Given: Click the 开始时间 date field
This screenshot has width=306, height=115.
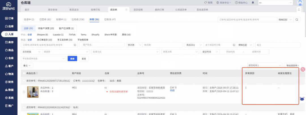Looking at the screenshot, I should tap(230, 52).
